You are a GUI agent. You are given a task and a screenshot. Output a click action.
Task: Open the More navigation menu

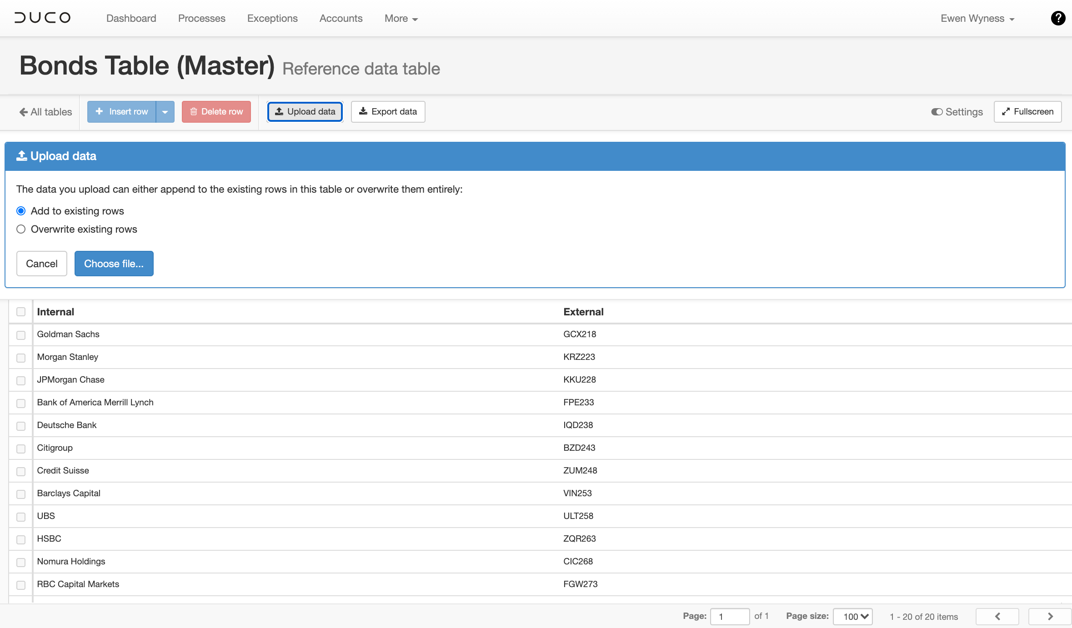401,19
